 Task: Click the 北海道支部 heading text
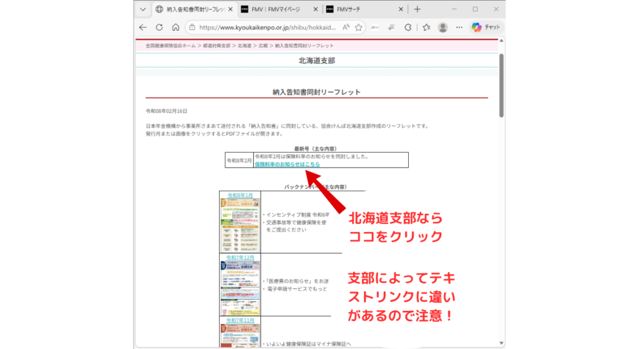316,60
